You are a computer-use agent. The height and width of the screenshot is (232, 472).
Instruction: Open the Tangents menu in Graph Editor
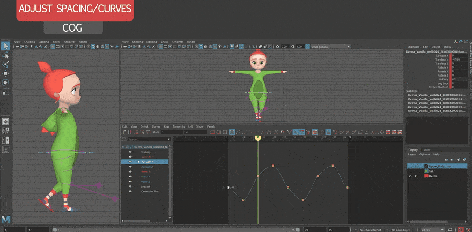click(x=180, y=126)
